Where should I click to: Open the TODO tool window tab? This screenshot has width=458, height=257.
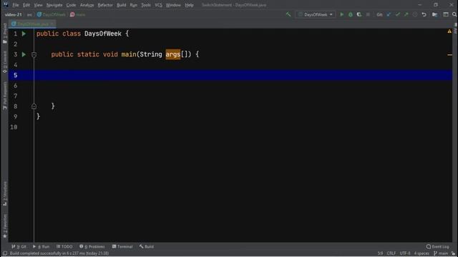[x=64, y=247]
